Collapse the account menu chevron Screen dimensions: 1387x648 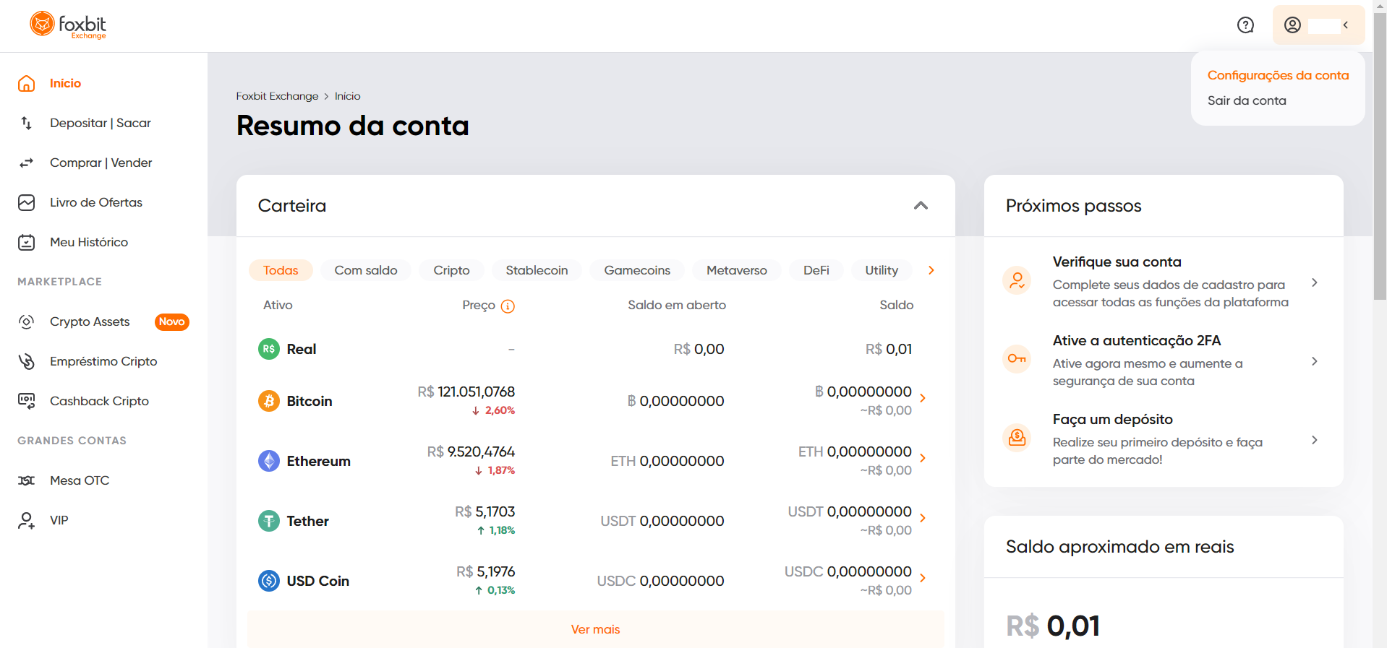click(1346, 25)
